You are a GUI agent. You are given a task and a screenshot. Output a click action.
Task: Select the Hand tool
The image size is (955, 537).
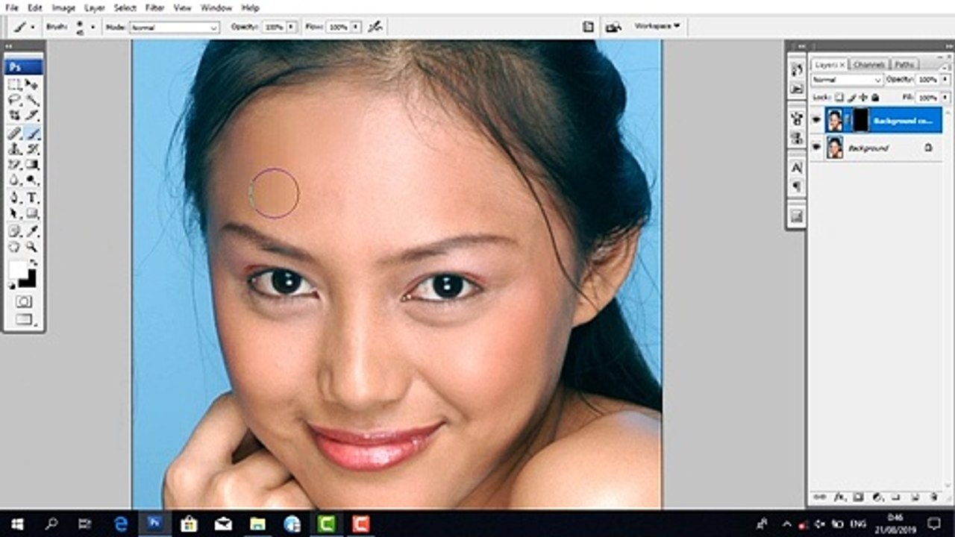tap(14, 247)
